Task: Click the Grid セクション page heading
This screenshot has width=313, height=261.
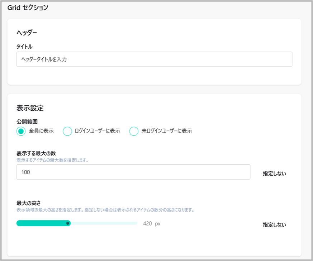Action: [x=28, y=8]
